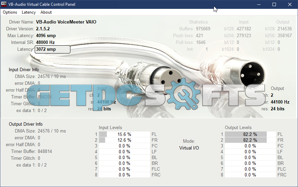The image size is (298, 187).
Task: Click the Output b256 value 358167
Action: [284, 35]
